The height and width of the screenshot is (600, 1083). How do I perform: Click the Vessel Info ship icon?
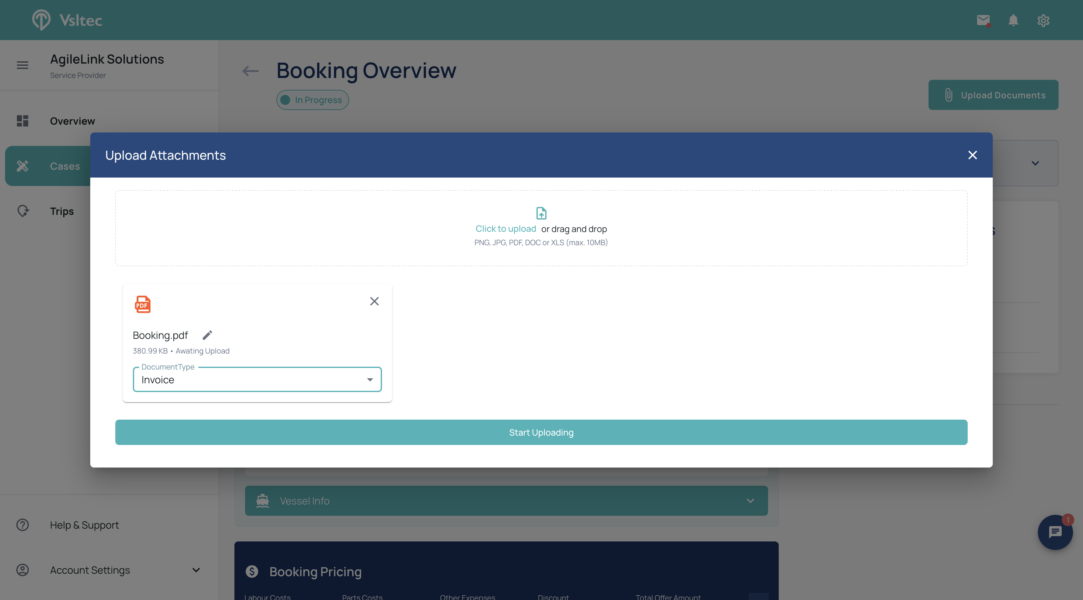pyautogui.click(x=263, y=501)
